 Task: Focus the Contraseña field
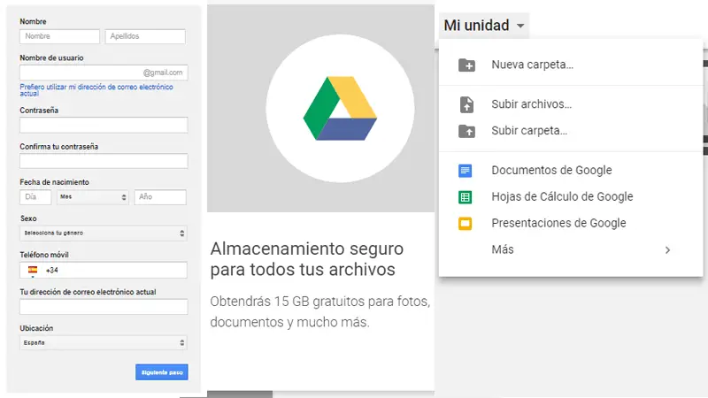coord(104,125)
